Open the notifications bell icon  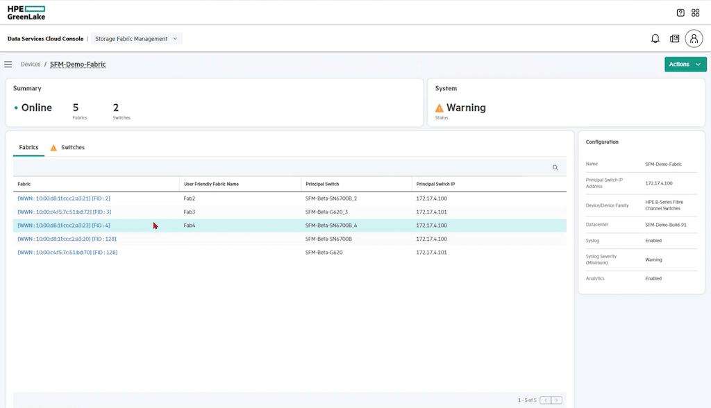click(x=655, y=39)
